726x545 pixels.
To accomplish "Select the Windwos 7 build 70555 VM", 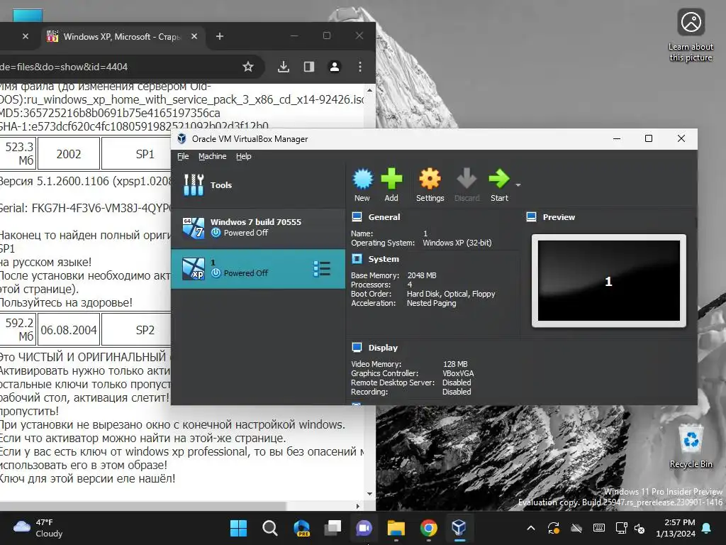I will click(x=258, y=228).
